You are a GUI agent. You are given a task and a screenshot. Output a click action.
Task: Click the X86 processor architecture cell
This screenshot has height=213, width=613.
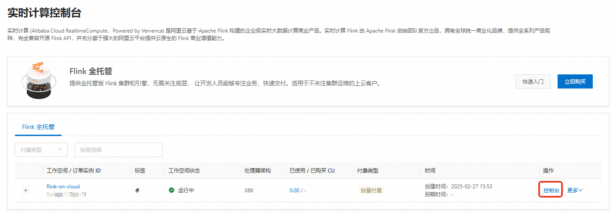[x=249, y=191]
